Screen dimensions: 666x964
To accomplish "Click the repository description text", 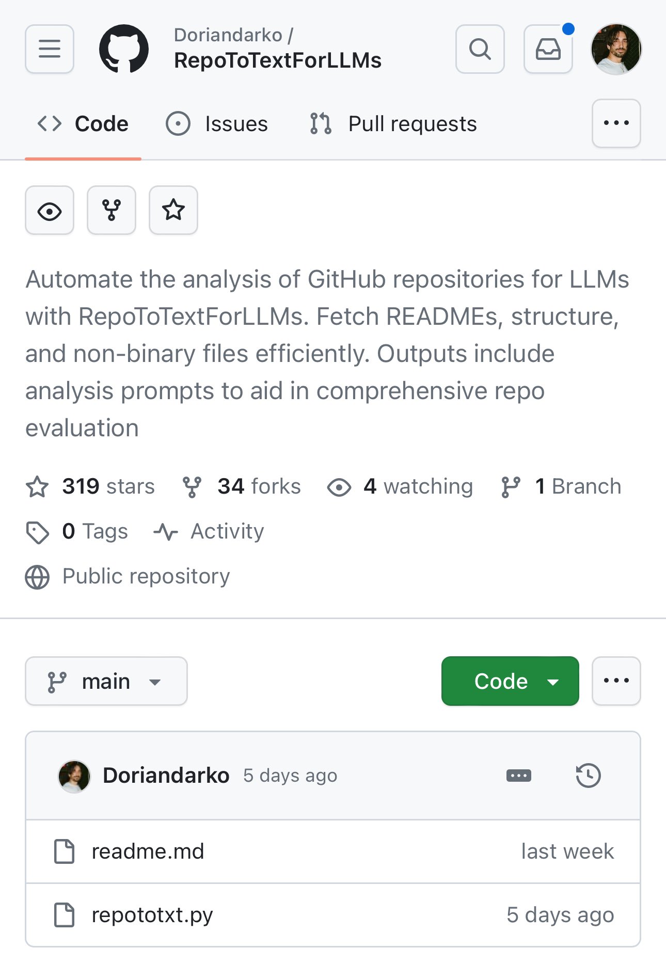I will tap(327, 354).
